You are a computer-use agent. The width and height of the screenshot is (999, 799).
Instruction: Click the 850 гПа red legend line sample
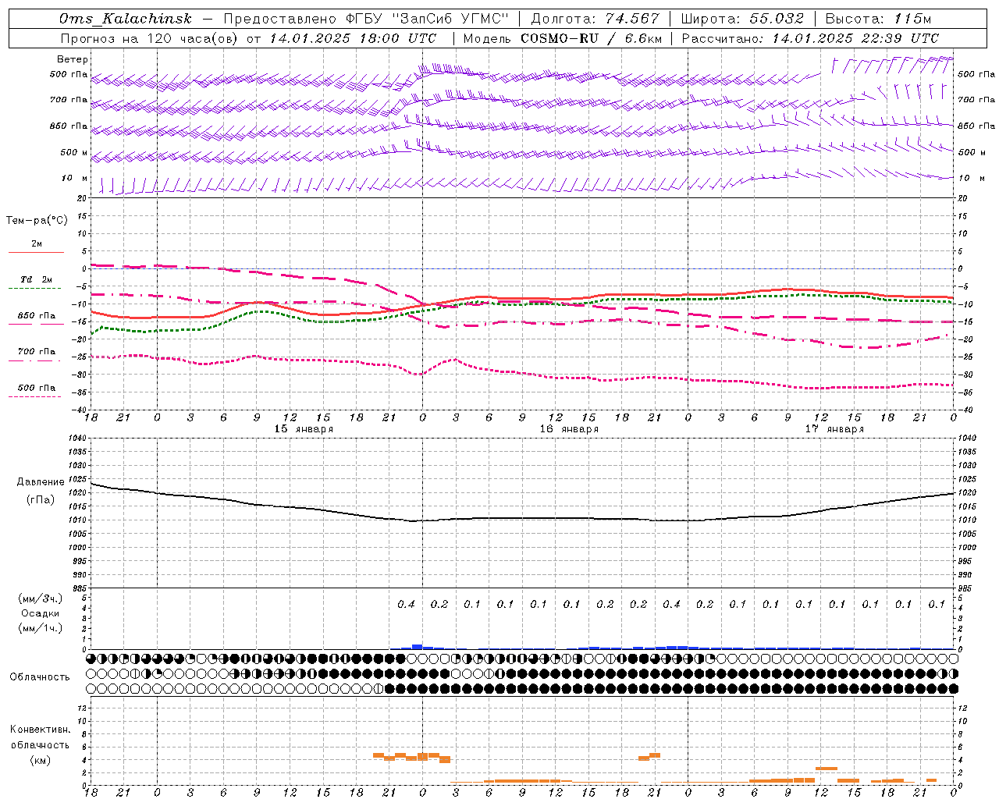[36, 324]
